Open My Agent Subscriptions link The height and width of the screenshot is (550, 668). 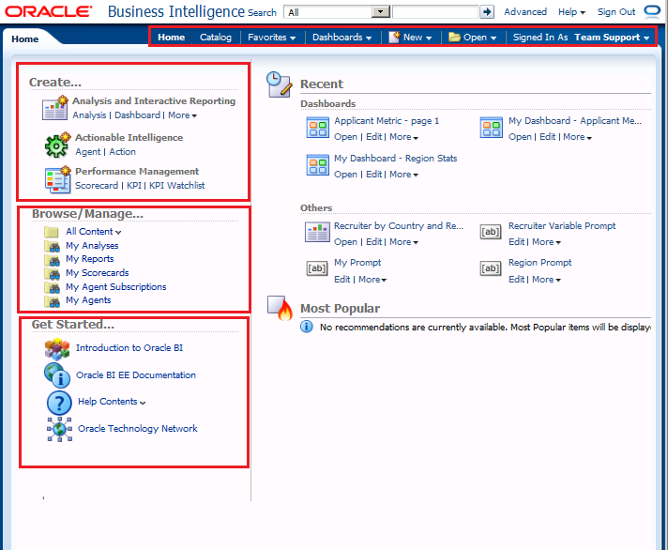tap(116, 287)
